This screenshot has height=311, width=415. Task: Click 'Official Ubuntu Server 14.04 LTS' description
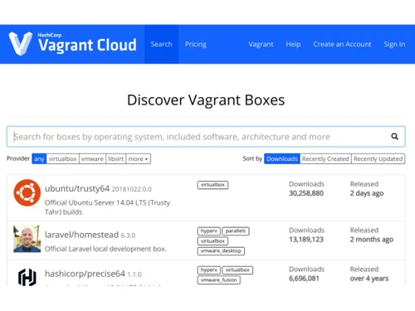point(107,207)
